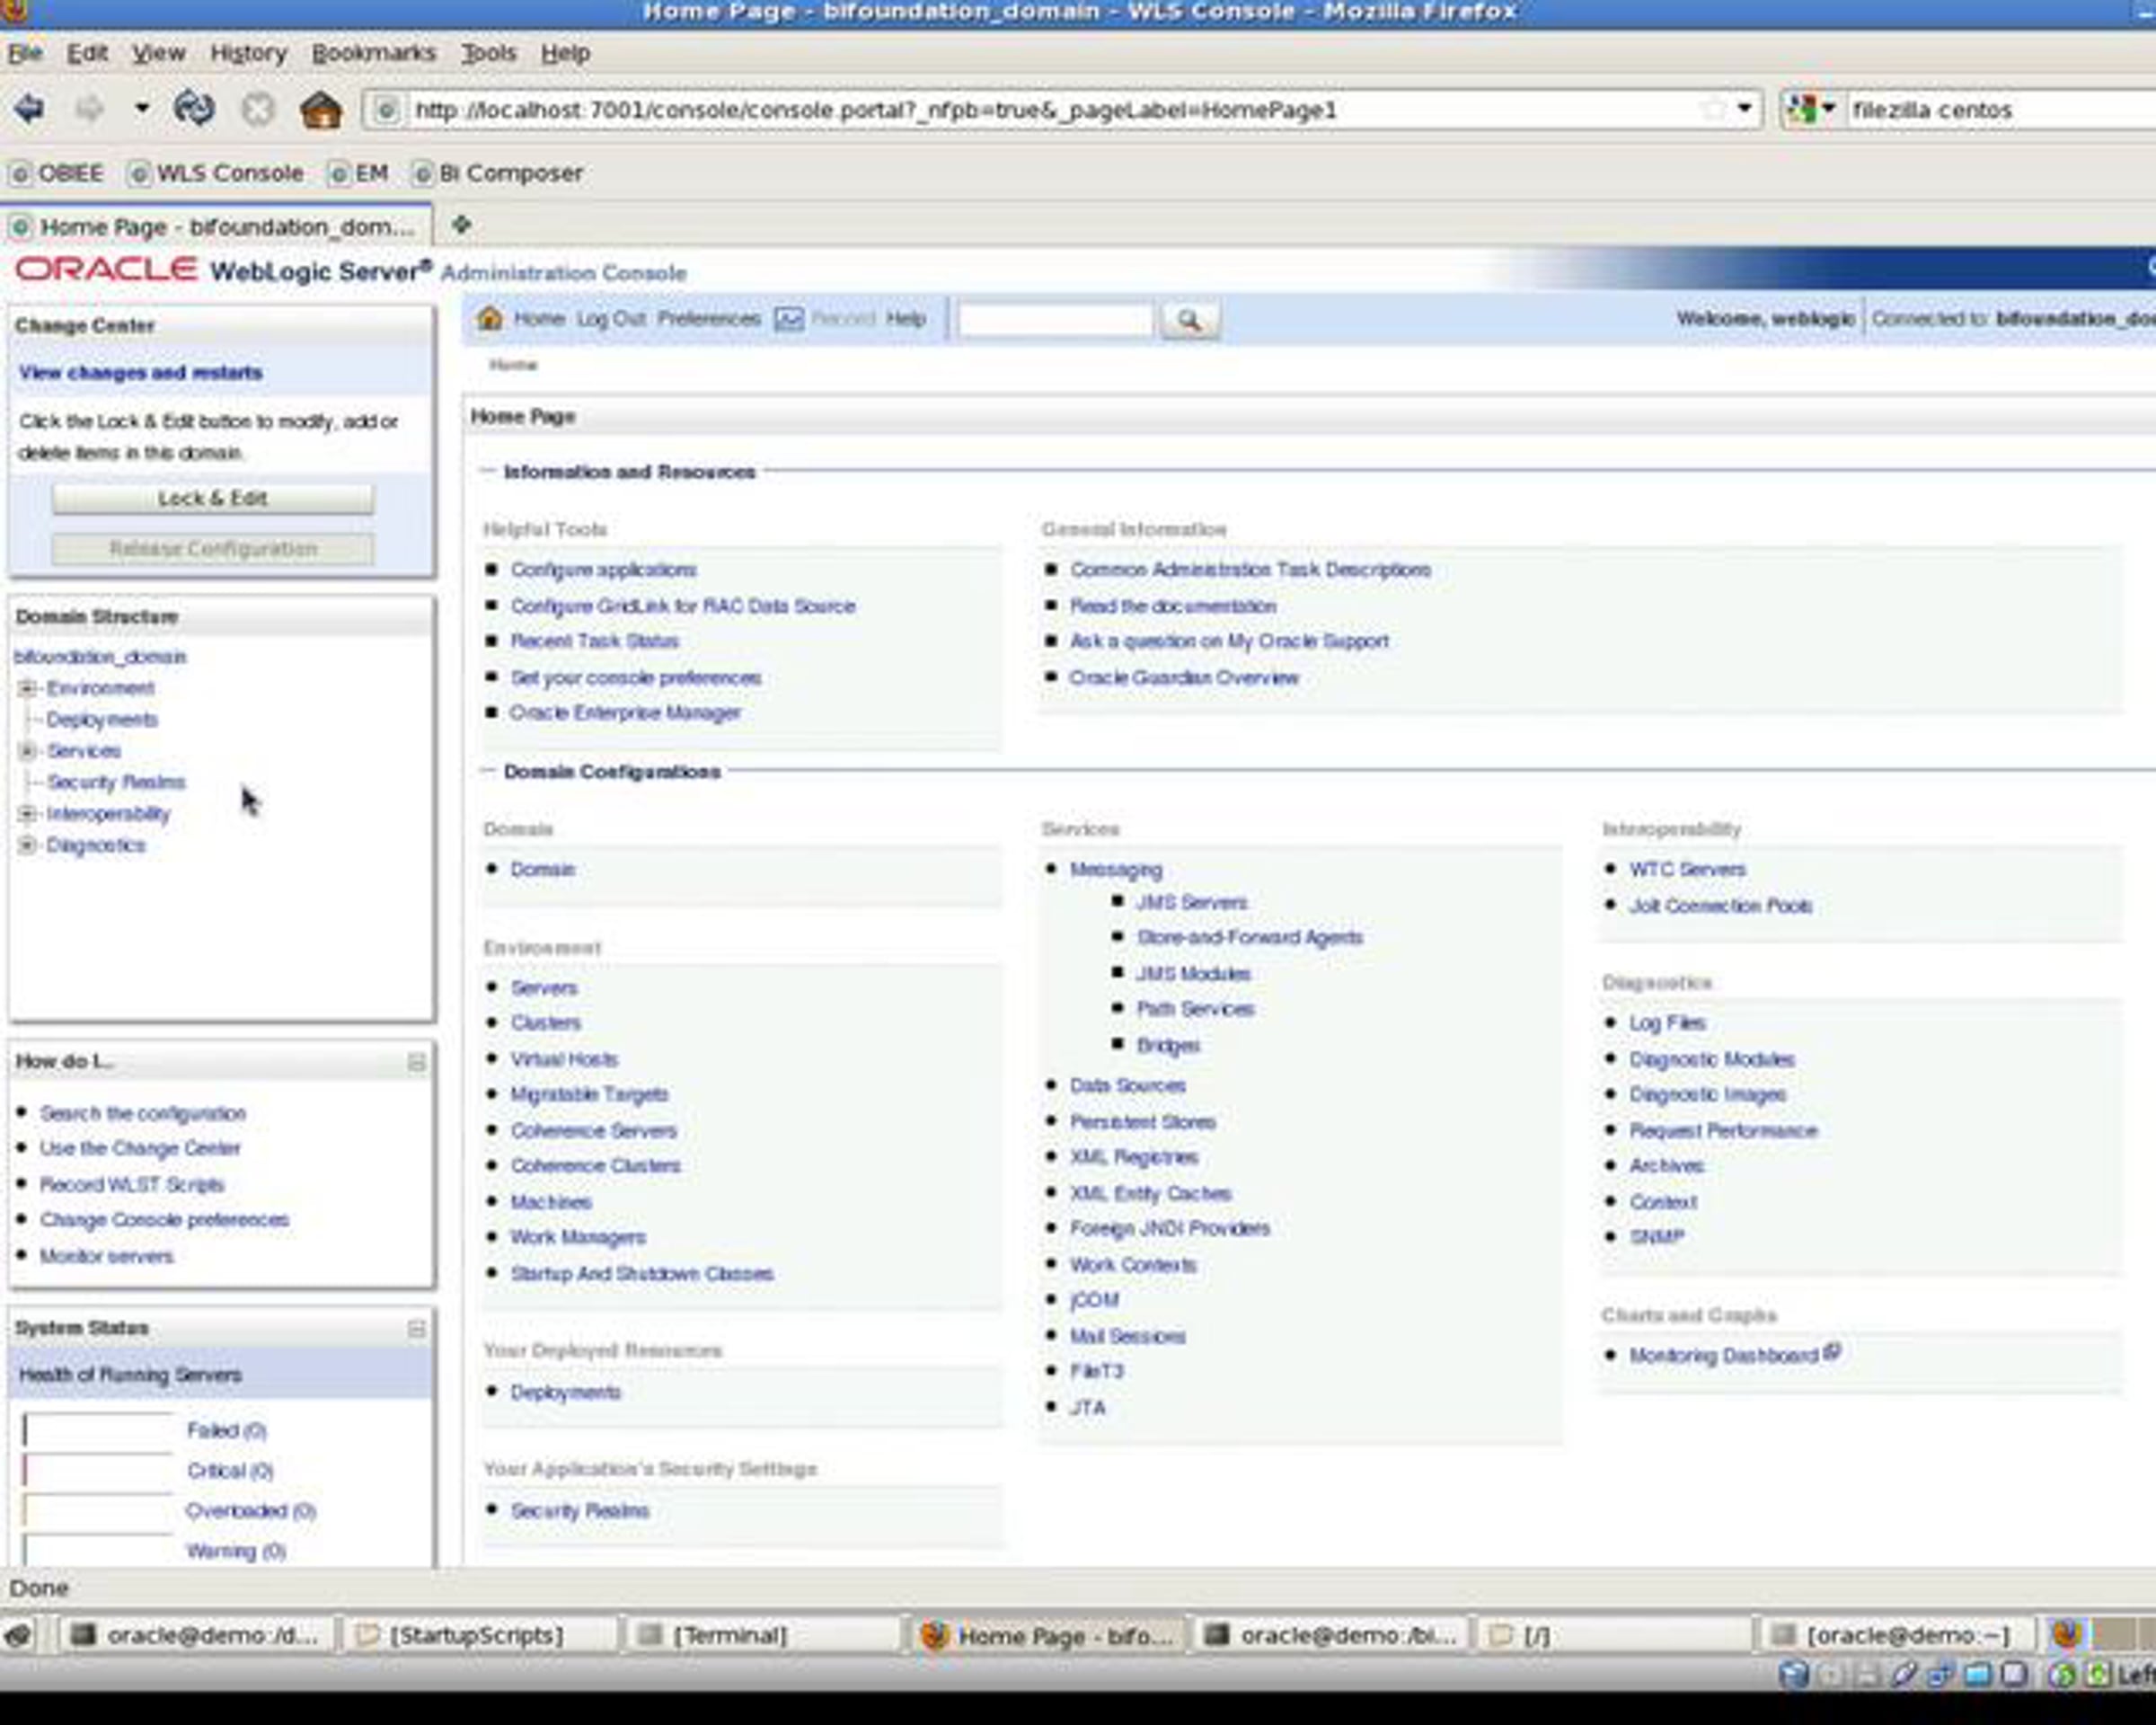Open new tab with plus icon
This screenshot has height=1725, width=2156.
[461, 225]
